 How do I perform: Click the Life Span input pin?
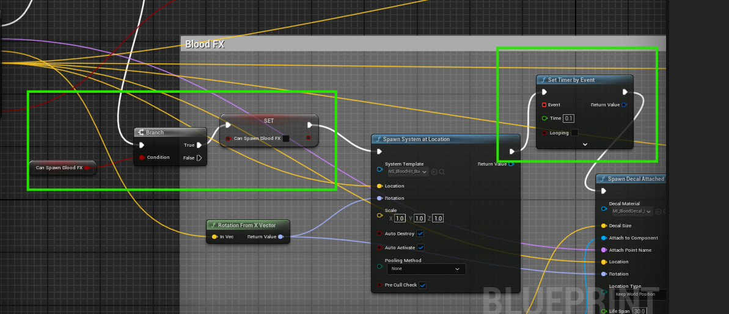click(604, 311)
